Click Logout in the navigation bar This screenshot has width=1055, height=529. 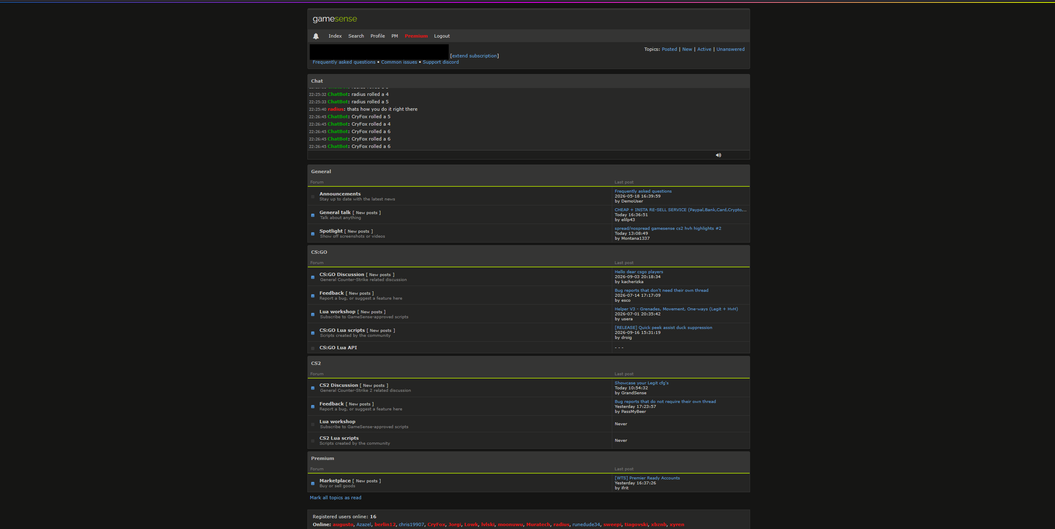click(x=442, y=36)
